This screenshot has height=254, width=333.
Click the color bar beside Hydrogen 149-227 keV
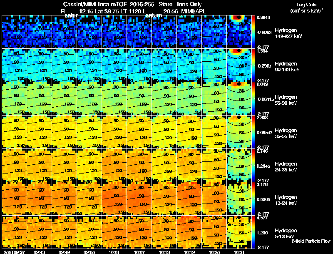point(253,32)
